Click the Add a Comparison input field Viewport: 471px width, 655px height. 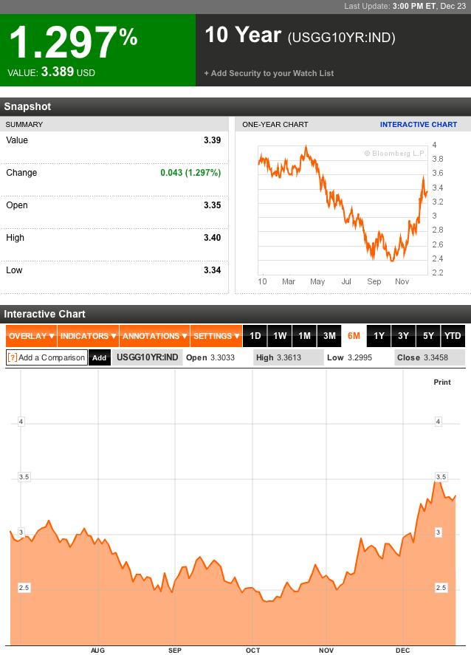tap(52, 357)
